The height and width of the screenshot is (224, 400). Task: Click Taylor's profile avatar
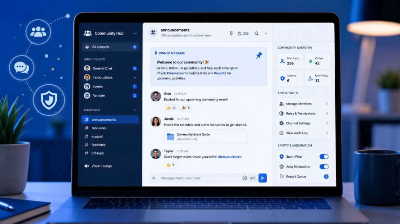point(155,154)
